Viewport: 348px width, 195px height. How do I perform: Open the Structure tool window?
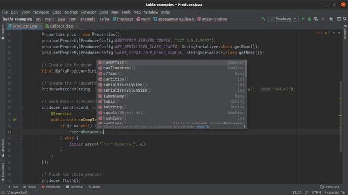click(3, 148)
